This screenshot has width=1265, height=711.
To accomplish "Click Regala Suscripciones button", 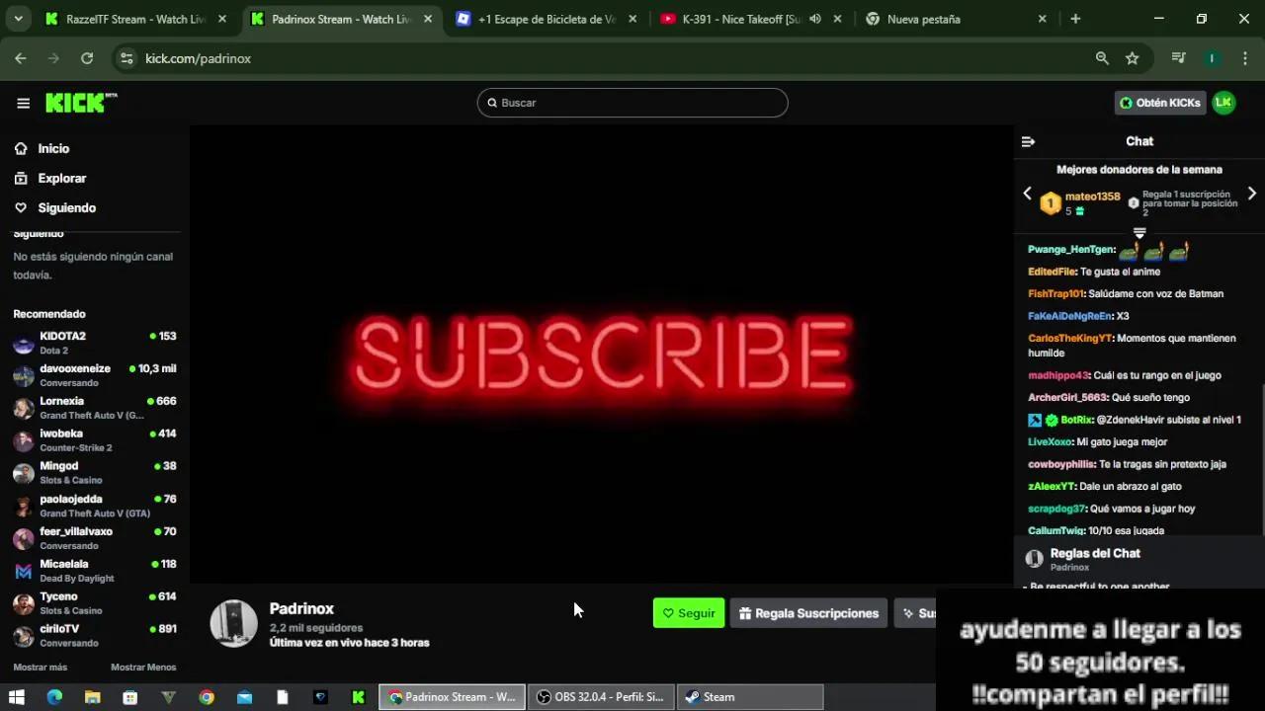I will (808, 613).
